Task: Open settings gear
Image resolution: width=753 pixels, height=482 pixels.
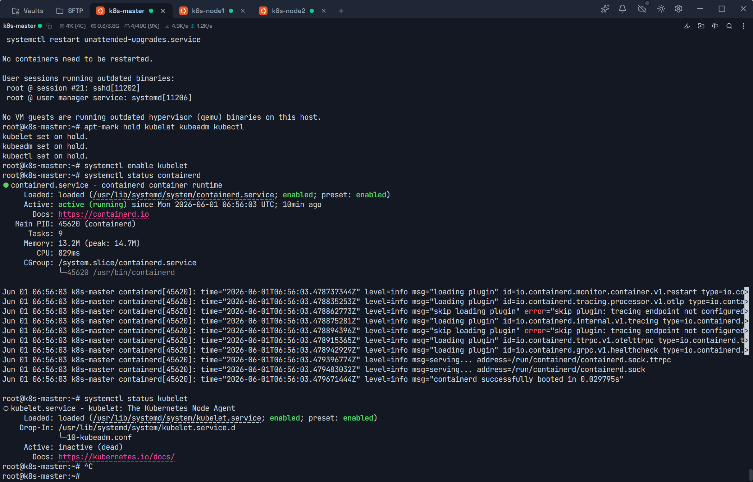Action: coord(679,9)
